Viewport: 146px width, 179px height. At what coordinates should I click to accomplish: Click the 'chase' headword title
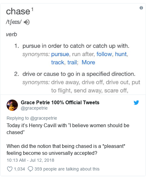point(18,11)
